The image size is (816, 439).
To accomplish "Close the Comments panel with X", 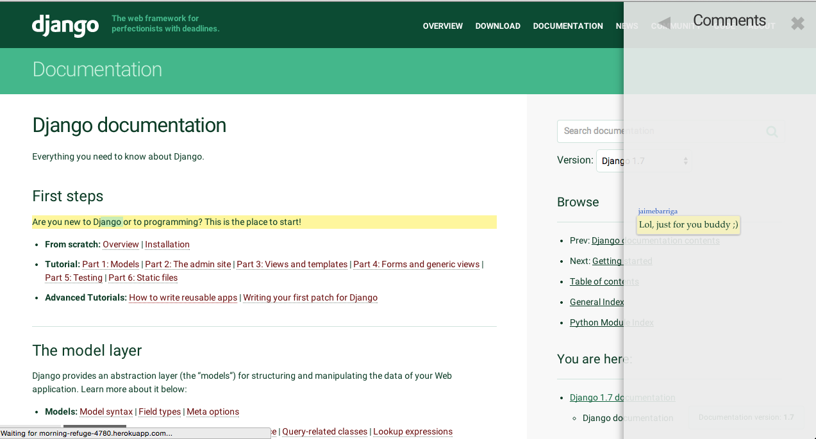I will click(x=797, y=24).
